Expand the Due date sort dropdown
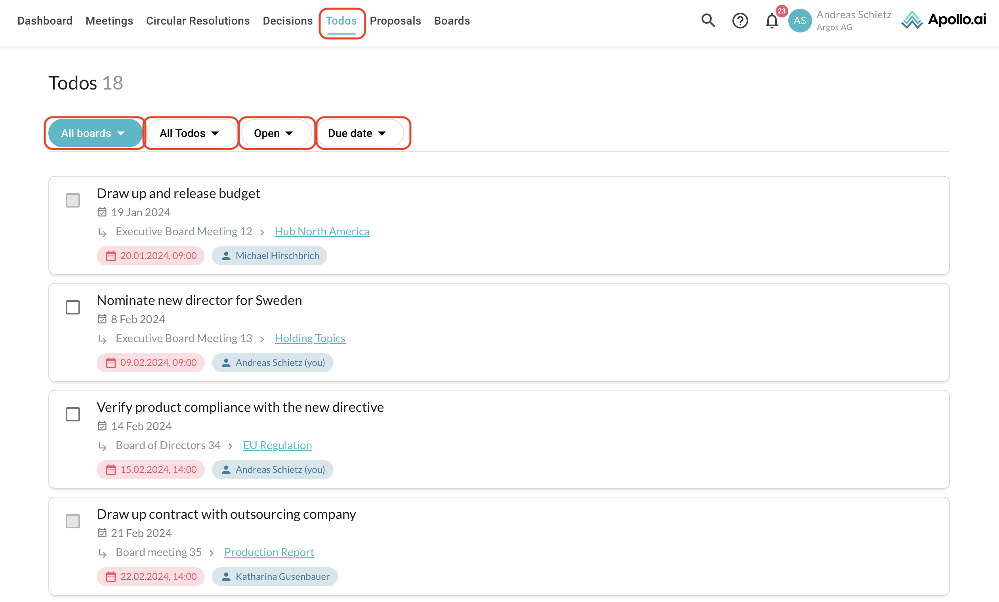This screenshot has height=602, width=999. [358, 133]
